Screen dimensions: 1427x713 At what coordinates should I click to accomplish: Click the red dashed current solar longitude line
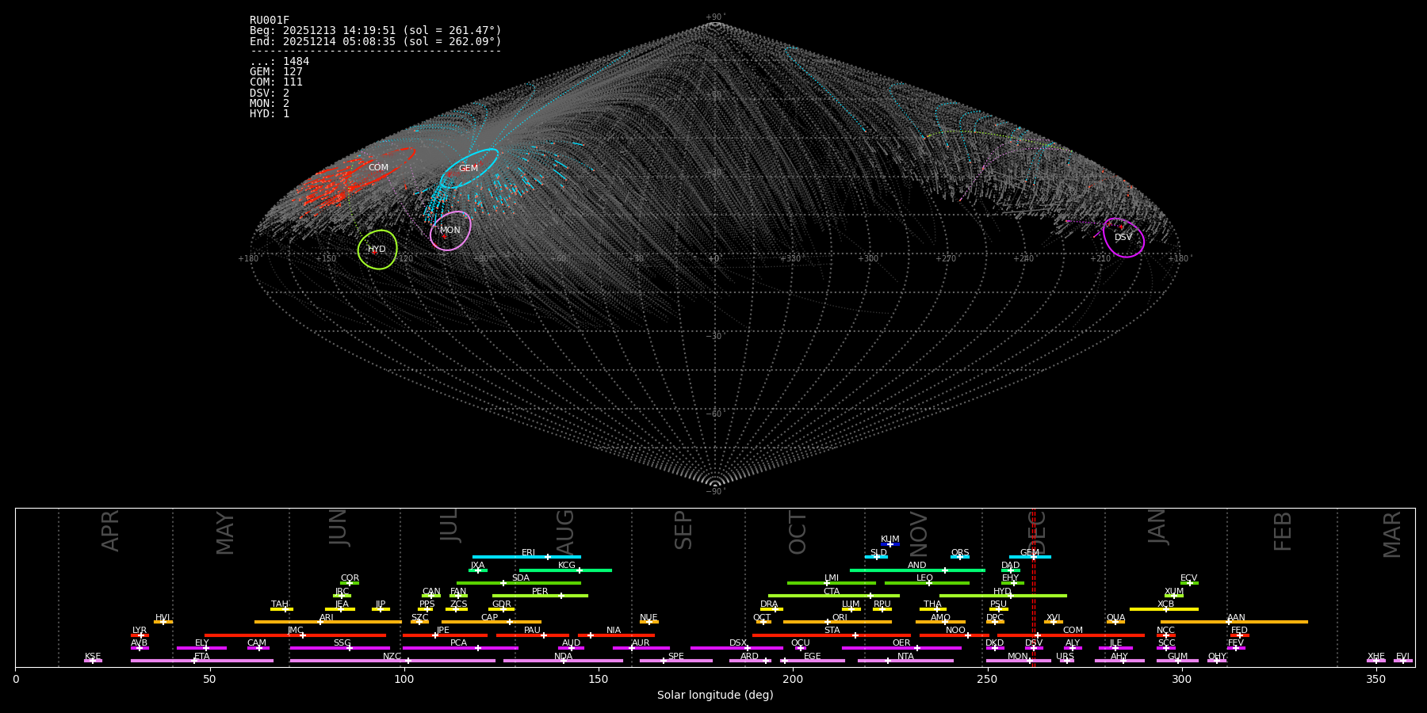1033,587
